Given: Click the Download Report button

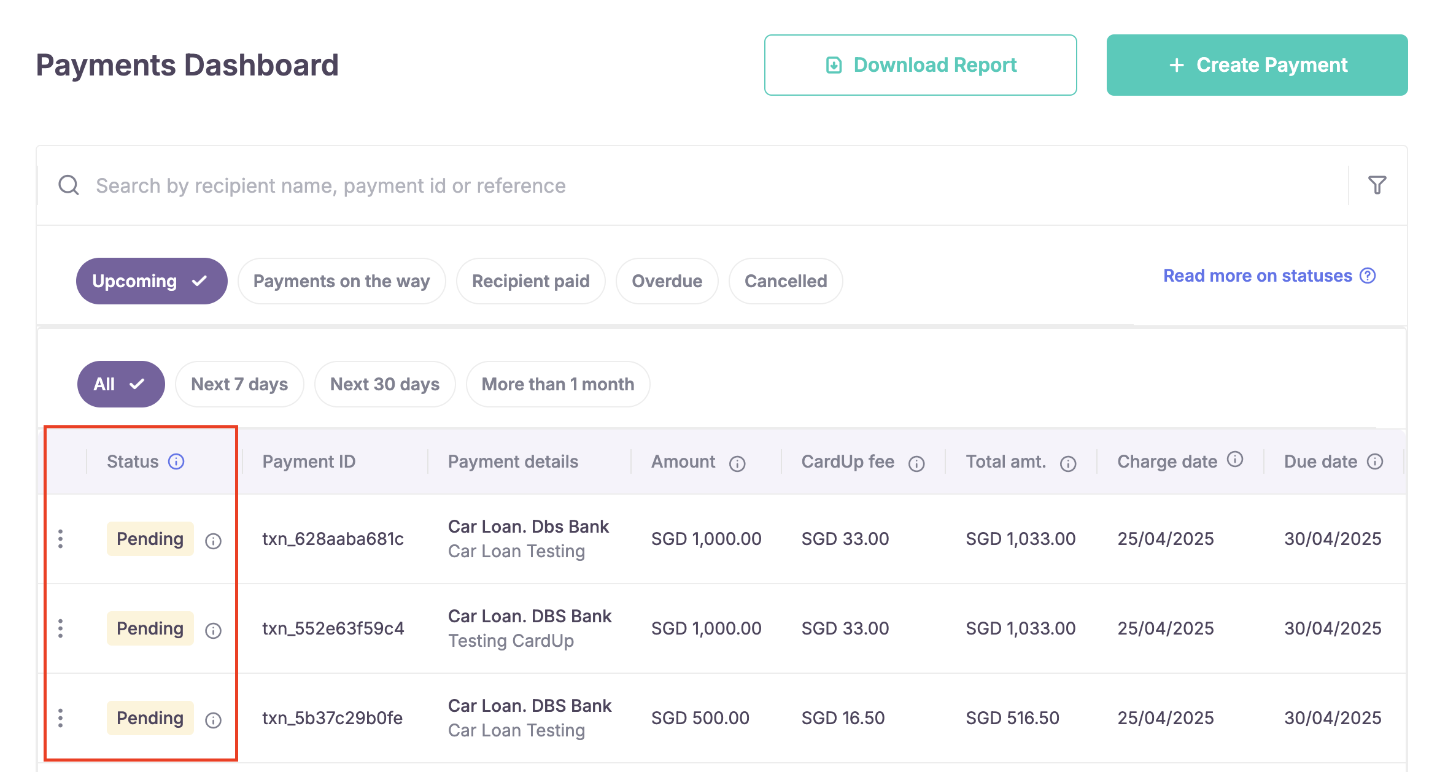Looking at the screenshot, I should [x=920, y=65].
